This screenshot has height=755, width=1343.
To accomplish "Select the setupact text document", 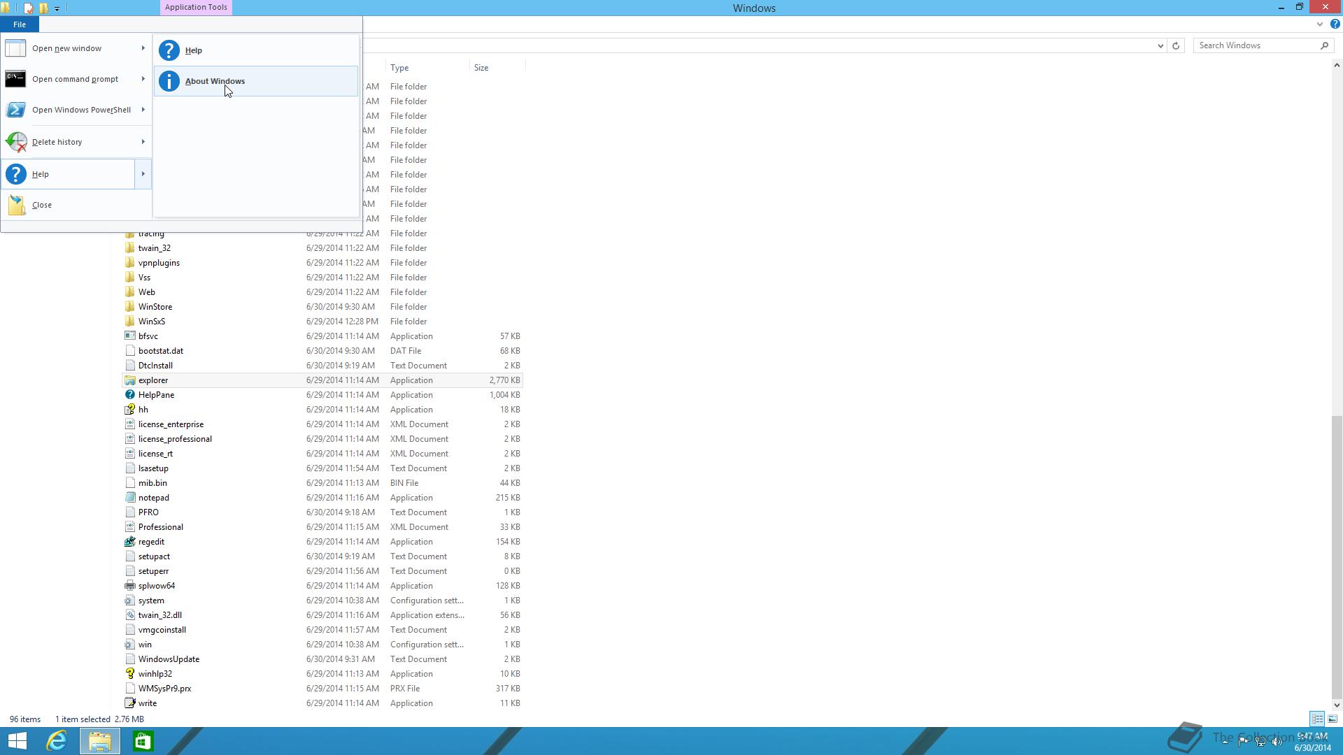I will (154, 556).
